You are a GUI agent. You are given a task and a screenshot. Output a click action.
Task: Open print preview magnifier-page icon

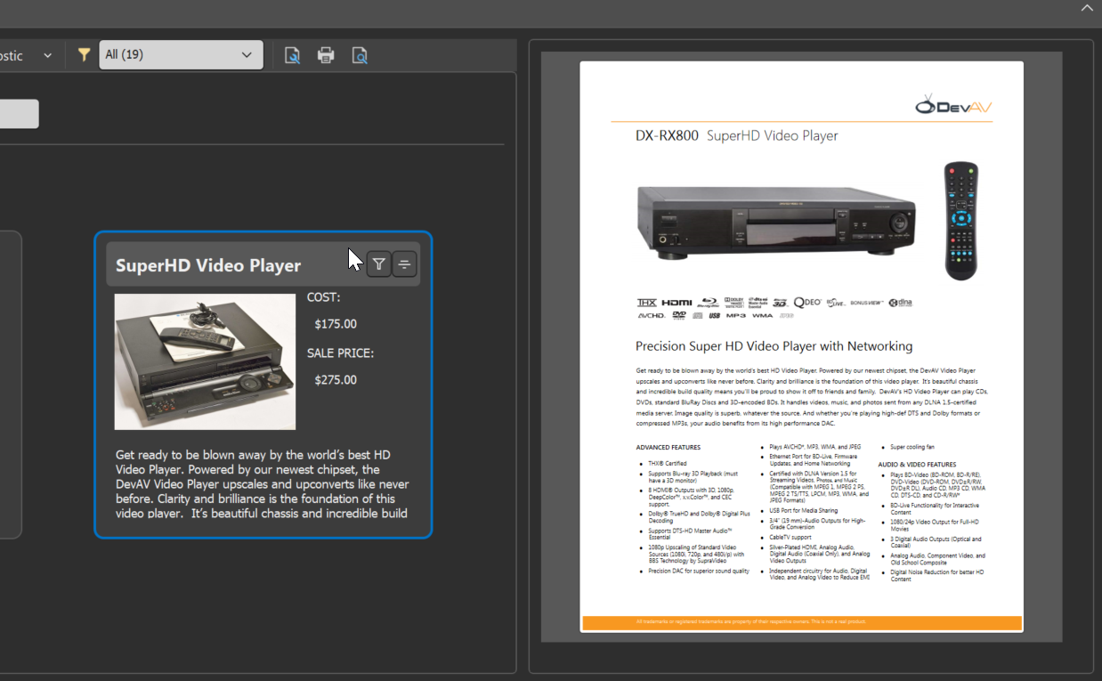coord(360,55)
